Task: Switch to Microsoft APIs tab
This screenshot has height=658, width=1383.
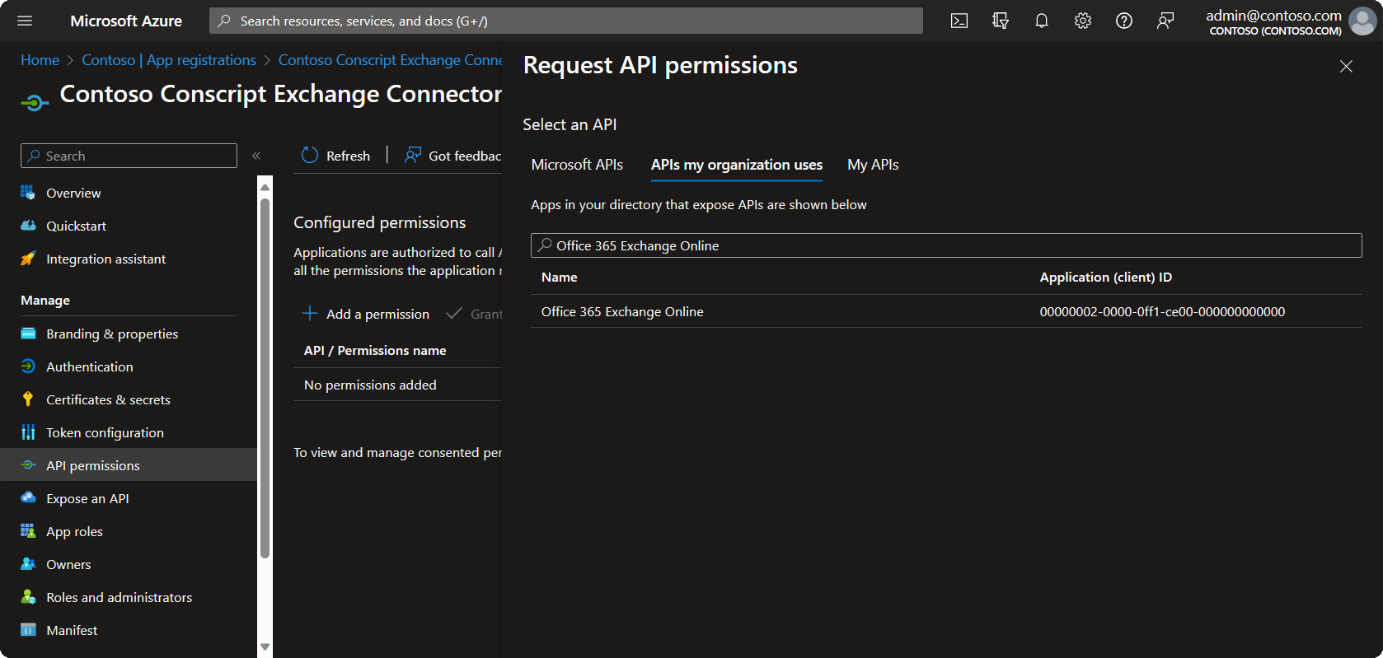Action: point(577,165)
